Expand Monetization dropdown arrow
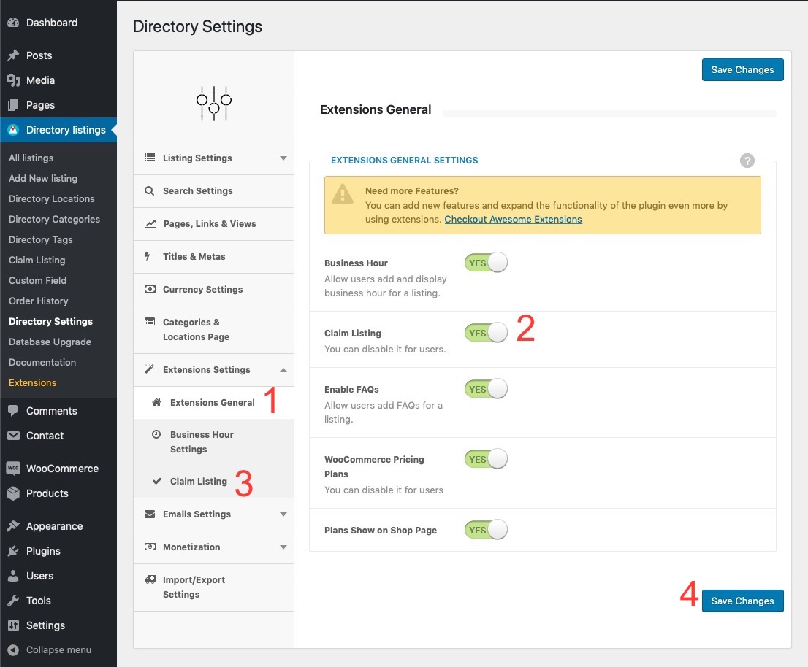 coord(283,547)
